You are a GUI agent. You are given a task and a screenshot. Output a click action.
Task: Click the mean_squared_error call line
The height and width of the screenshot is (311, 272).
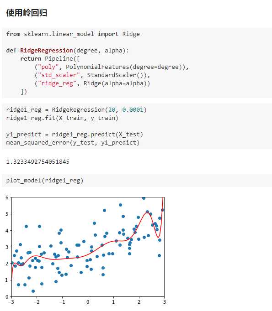tap(73, 143)
